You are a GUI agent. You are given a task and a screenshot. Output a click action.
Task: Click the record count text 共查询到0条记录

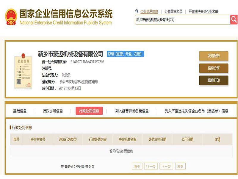[72, 166]
